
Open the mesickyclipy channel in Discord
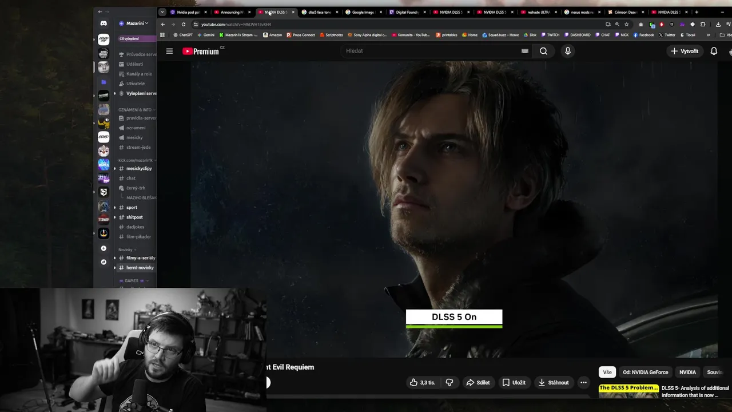(x=137, y=168)
